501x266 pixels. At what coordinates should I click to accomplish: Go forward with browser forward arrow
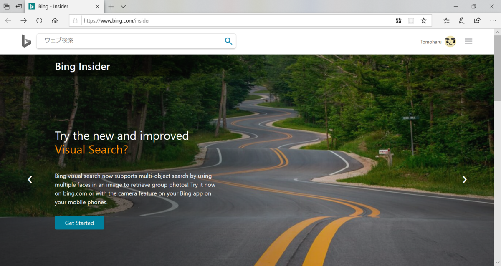(24, 20)
